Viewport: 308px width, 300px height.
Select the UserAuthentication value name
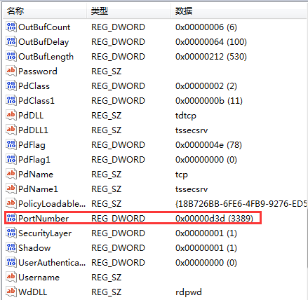pos(52,263)
